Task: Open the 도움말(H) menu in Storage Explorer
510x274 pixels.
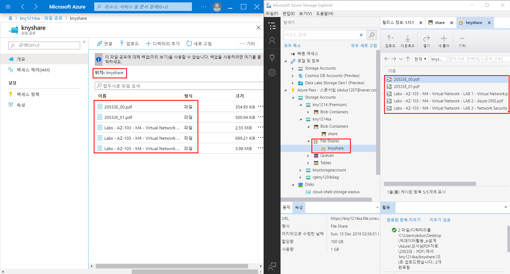Action: point(325,13)
